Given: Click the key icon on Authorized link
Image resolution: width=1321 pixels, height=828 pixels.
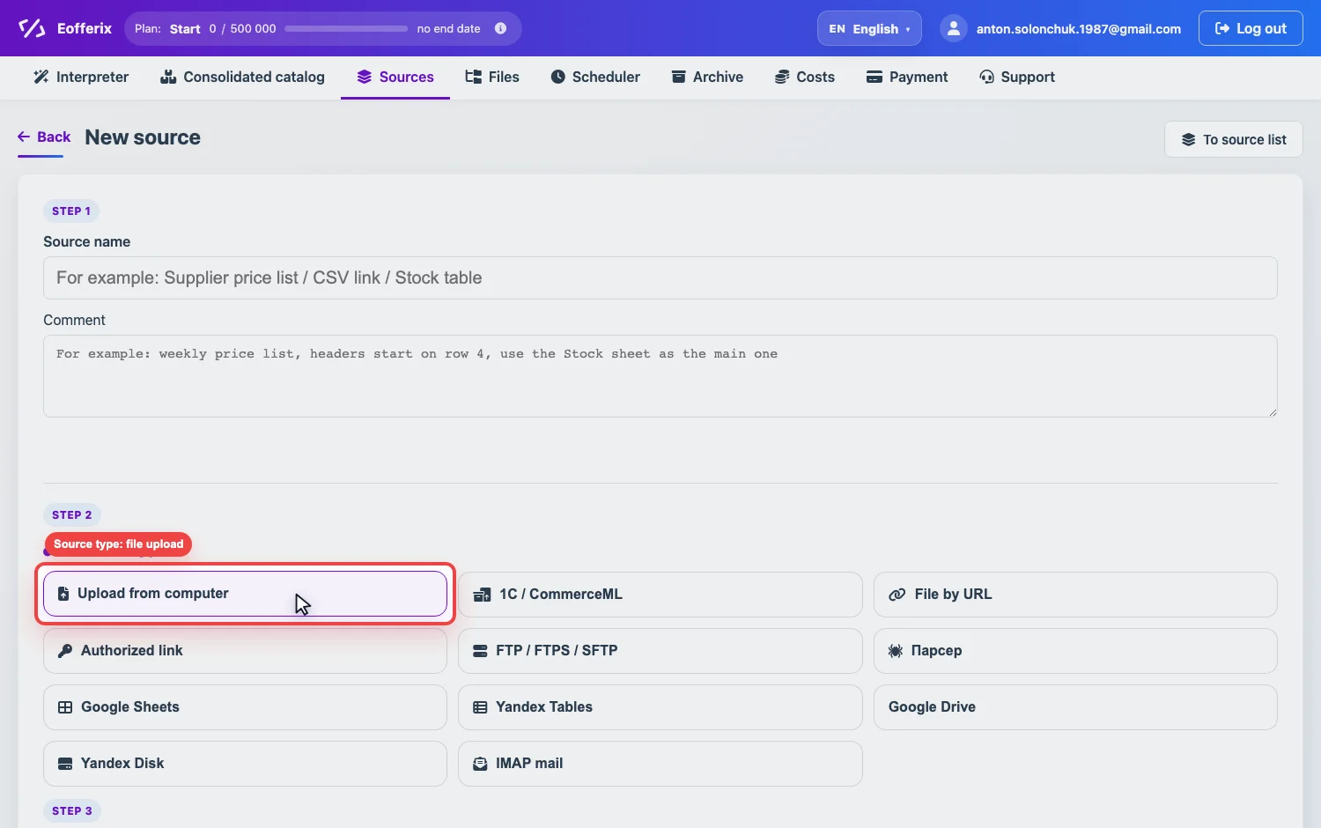Looking at the screenshot, I should [x=65, y=651].
